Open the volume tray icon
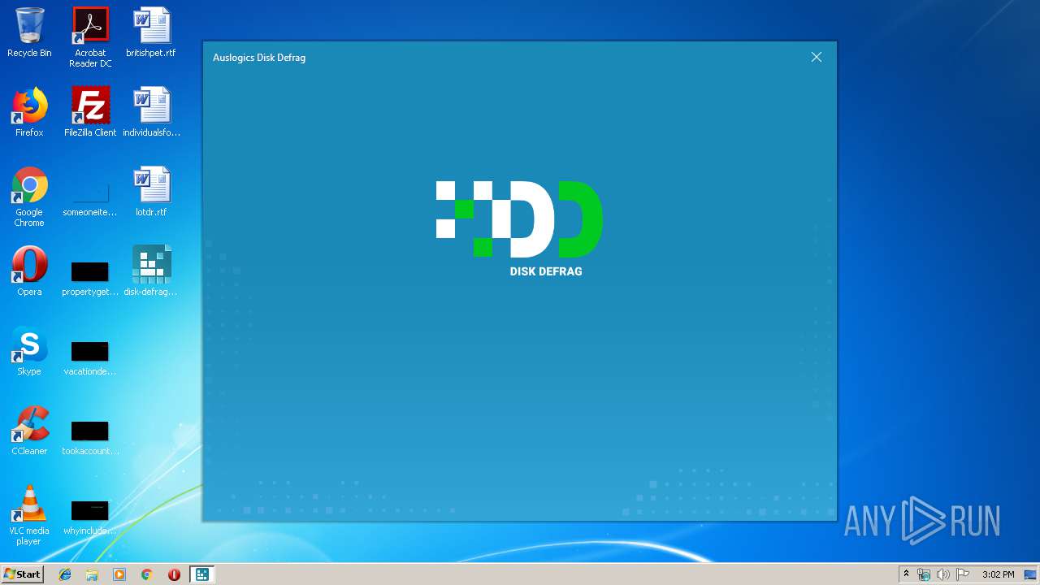The width and height of the screenshot is (1040, 585). [942, 574]
